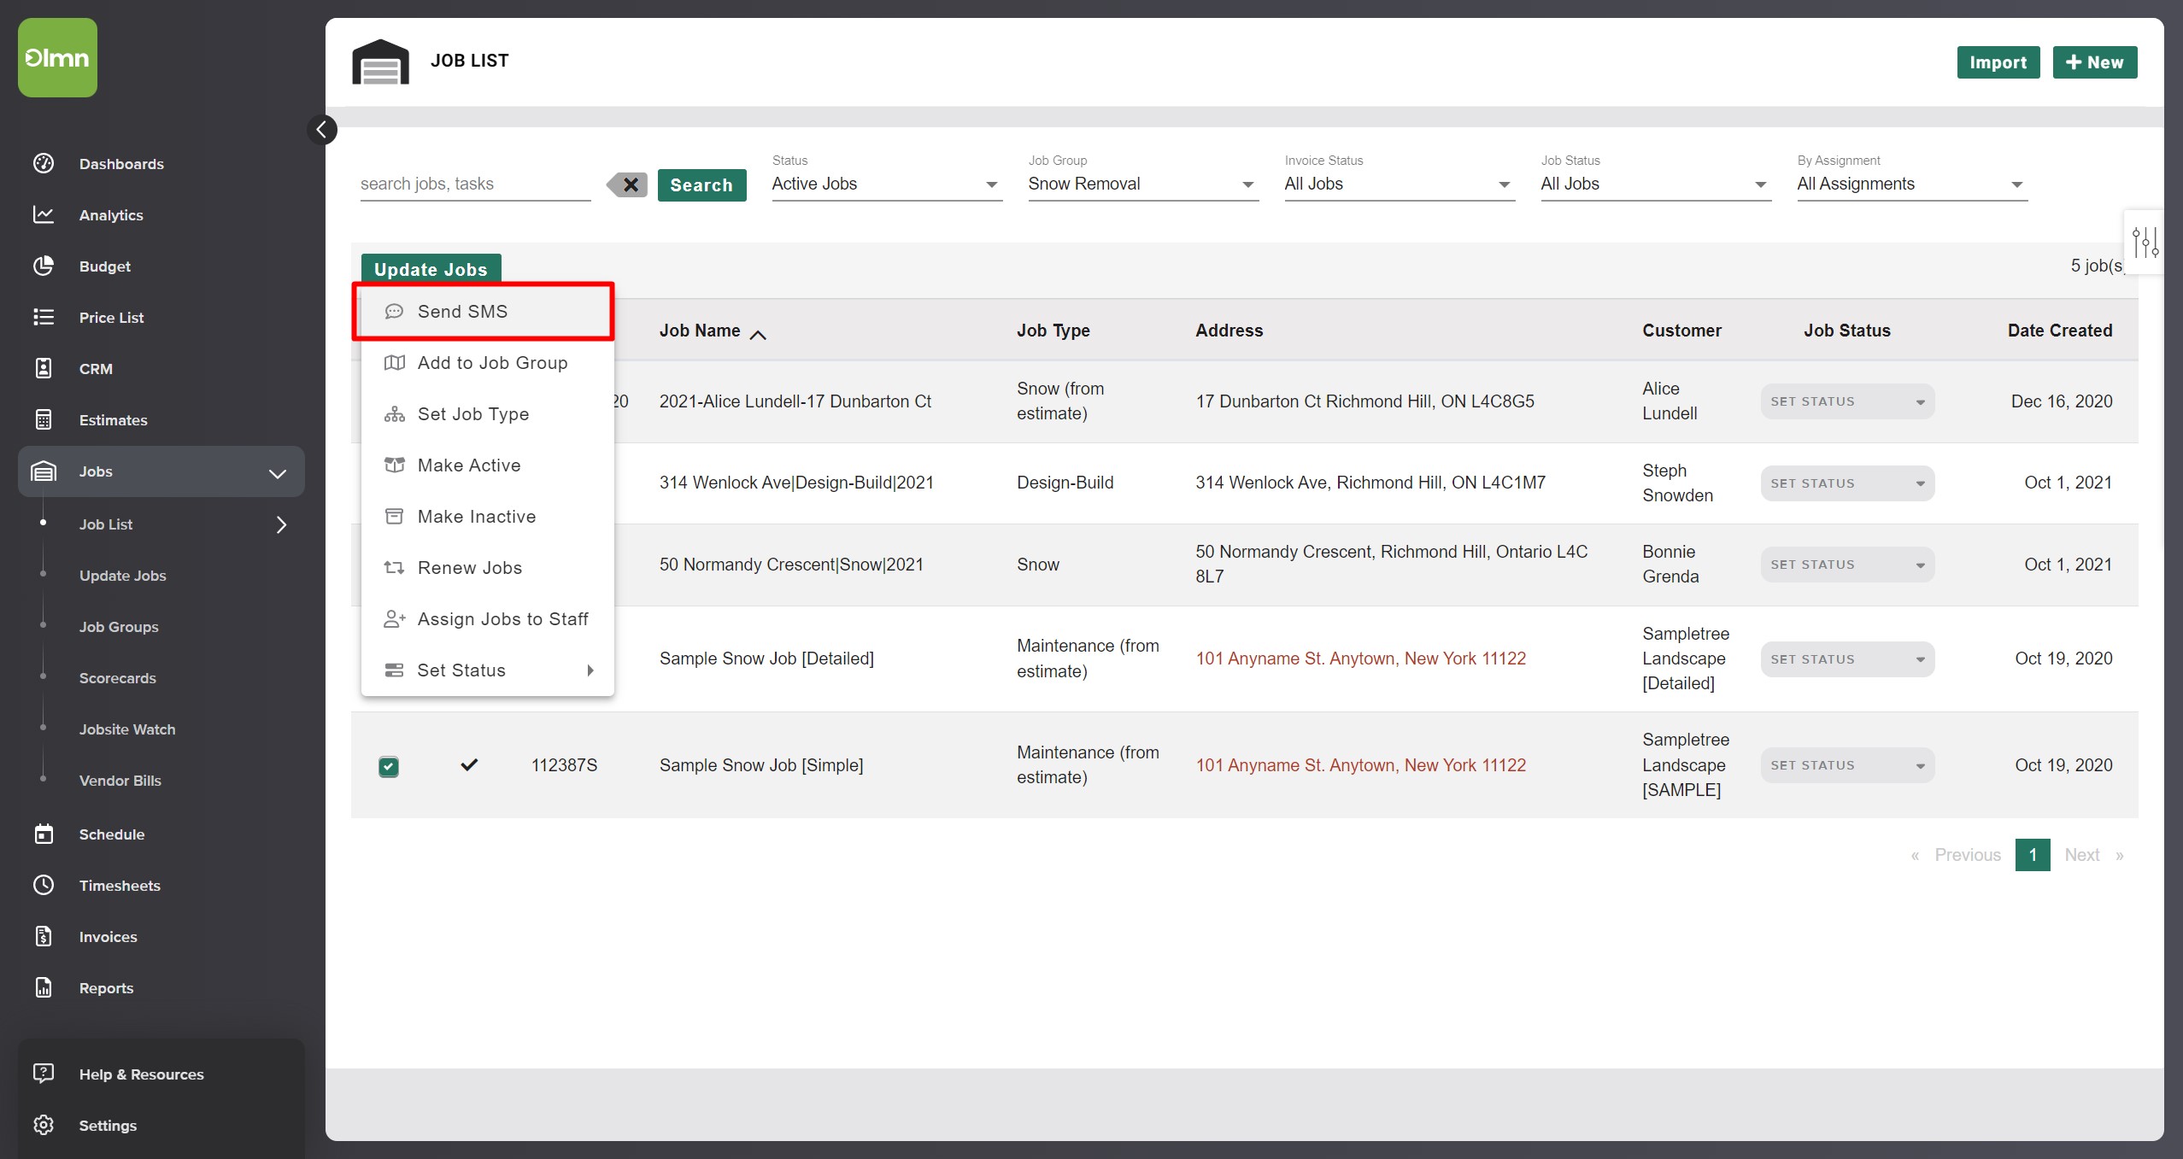
Task: Click the Sample Snow Job [Simple] red address
Action: pos(1360,765)
